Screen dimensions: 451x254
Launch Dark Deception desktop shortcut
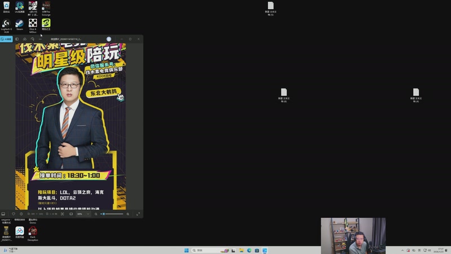pos(33,233)
